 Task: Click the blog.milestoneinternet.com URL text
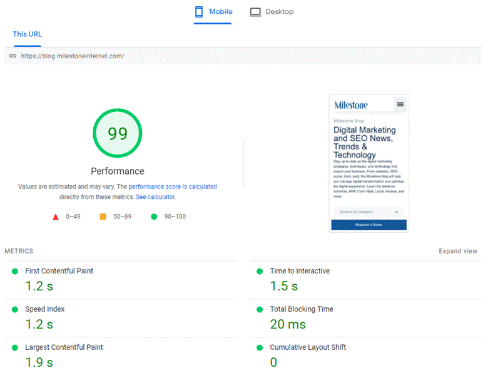[73, 56]
